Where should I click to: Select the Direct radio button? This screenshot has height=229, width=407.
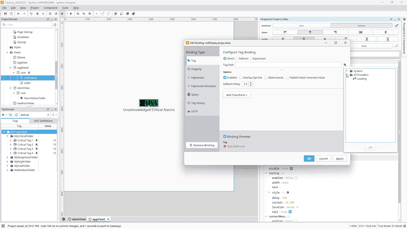(225, 59)
